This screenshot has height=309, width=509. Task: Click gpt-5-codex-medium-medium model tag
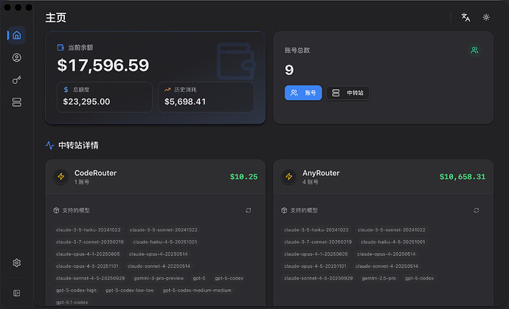pos(197,290)
